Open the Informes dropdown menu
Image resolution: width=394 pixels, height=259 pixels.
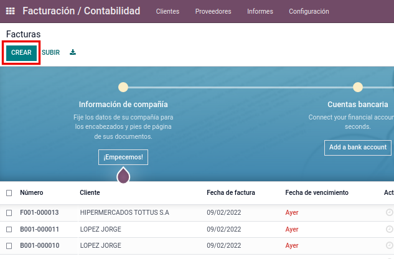(x=260, y=11)
